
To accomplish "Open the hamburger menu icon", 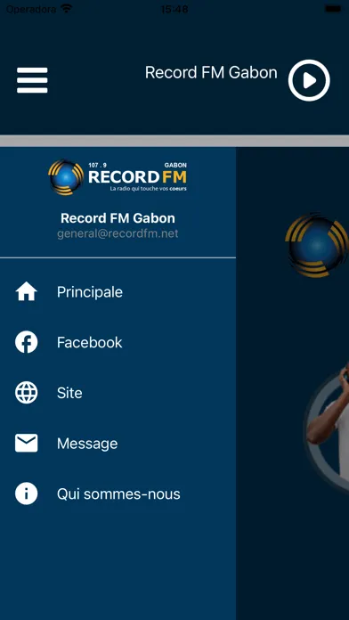I will pos(32,80).
